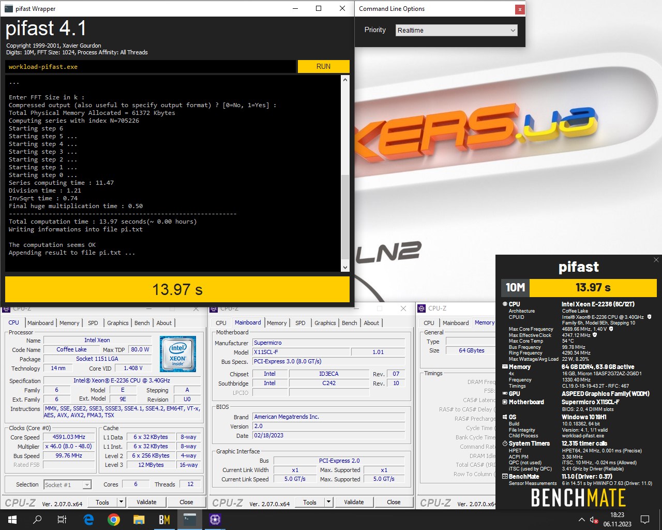Open SPD tab in second CPU-Z window

(x=300, y=323)
